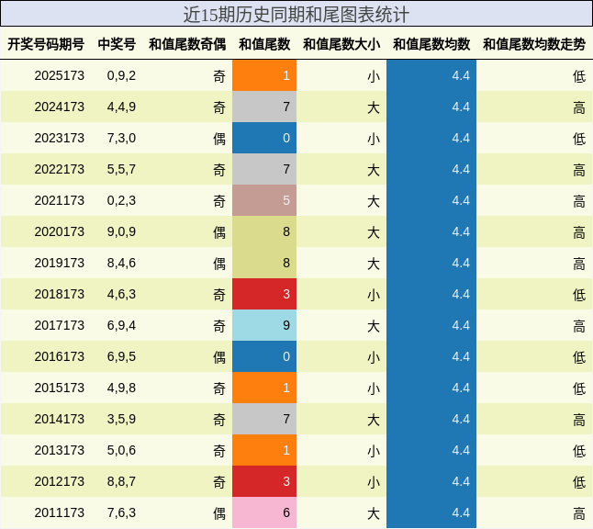Screen dimensions: 593x529
Task: Select period number 2014173
Action: pyautogui.click(x=60, y=419)
